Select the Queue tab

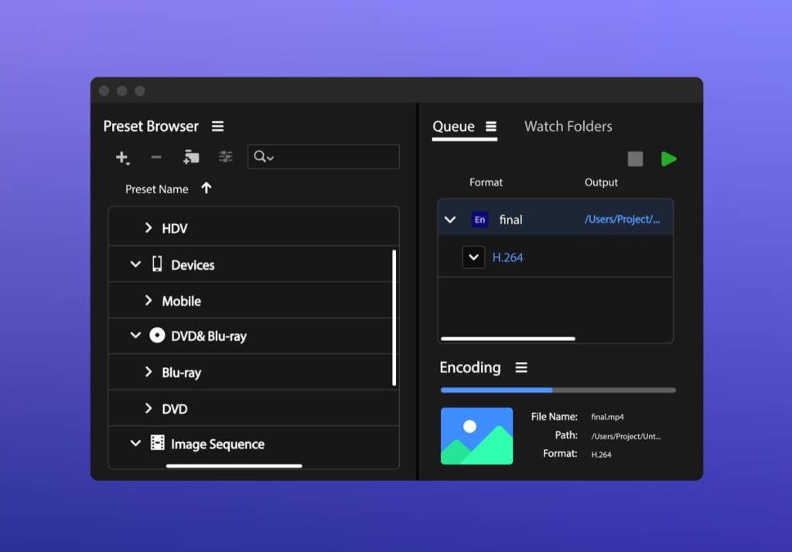456,126
